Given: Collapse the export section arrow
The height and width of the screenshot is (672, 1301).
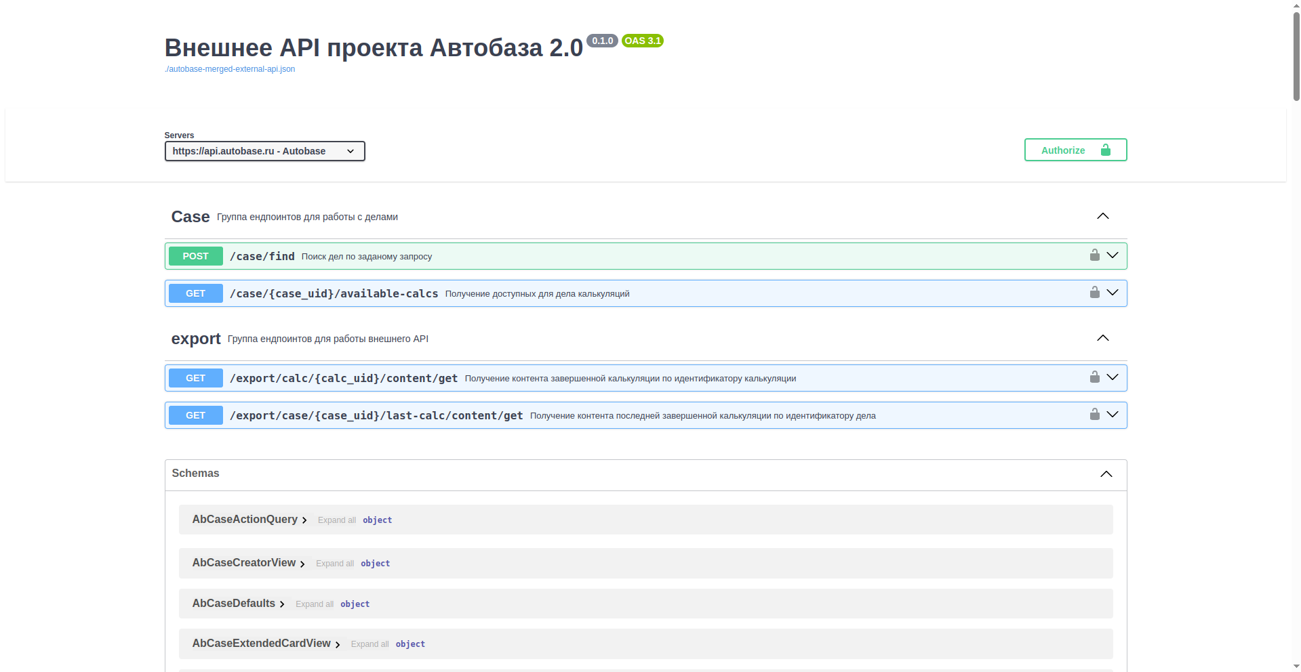Looking at the screenshot, I should point(1103,338).
